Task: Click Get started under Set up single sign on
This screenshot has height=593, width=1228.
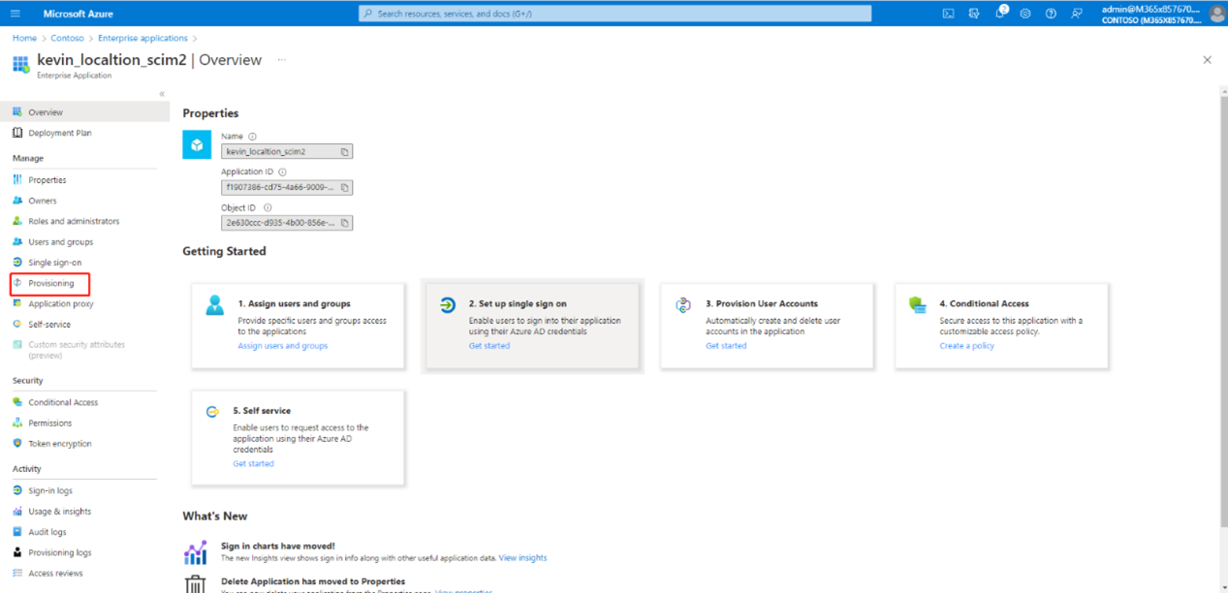Action: coord(488,346)
